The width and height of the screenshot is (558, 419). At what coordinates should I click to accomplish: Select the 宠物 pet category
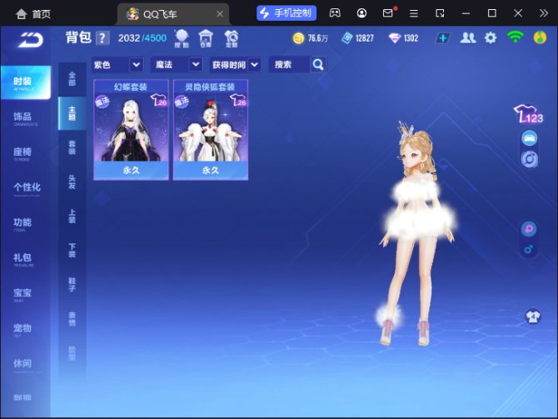(26, 329)
